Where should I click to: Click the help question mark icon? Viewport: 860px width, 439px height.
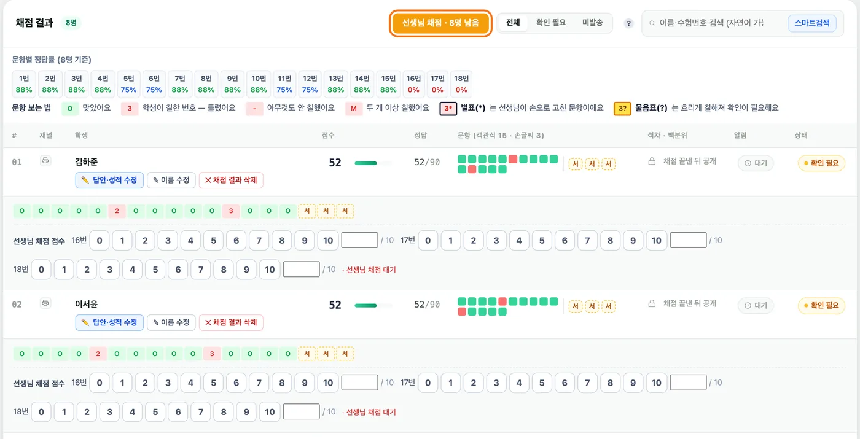(628, 23)
